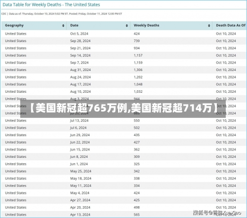Click the 1,202 weekly deaths value
Viewport: 247px width, 218px height.
pos(138,77)
